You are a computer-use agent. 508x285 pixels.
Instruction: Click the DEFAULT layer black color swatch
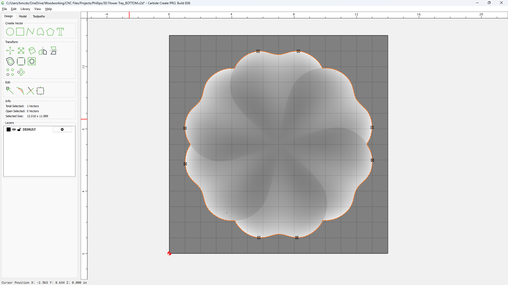[8, 130]
